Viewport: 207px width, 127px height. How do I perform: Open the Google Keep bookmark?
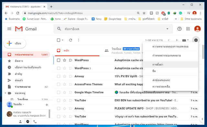[x=113, y=19]
